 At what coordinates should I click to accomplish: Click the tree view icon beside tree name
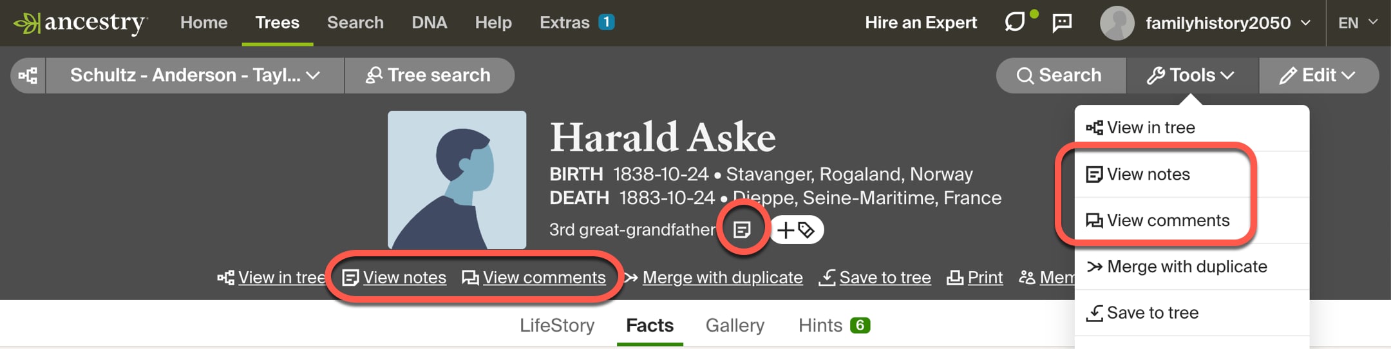(x=28, y=76)
